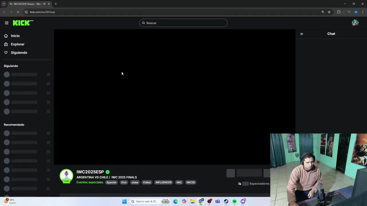Click the magnifier icon in the Buscar box
367x206 pixels.
pyautogui.click(x=143, y=23)
